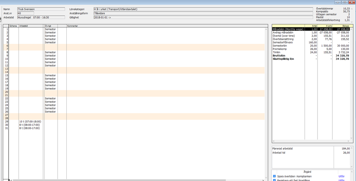
Task: Click the Åtgärd list's scroll-up arrow
Action: (x=352, y=172)
